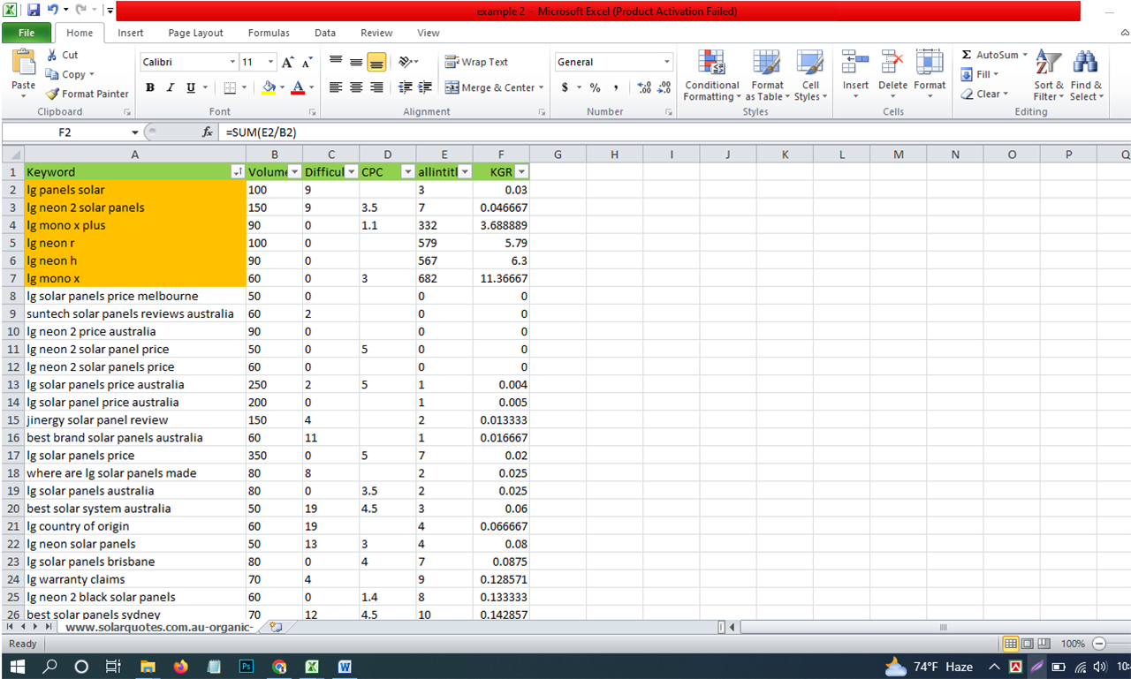1131x679 pixels.
Task: Toggle bold formatting
Action: [149, 87]
